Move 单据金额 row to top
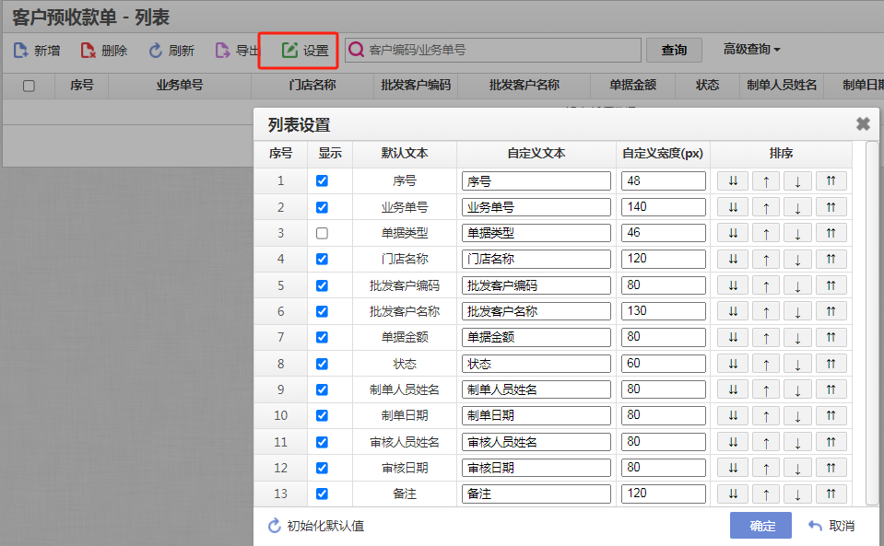884x546 pixels. pyautogui.click(x=831, y=337)
